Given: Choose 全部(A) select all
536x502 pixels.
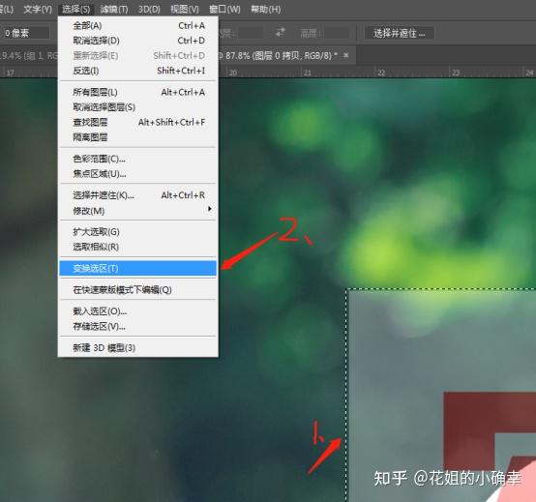Looking at the screenshot, I should click(138, 25).
